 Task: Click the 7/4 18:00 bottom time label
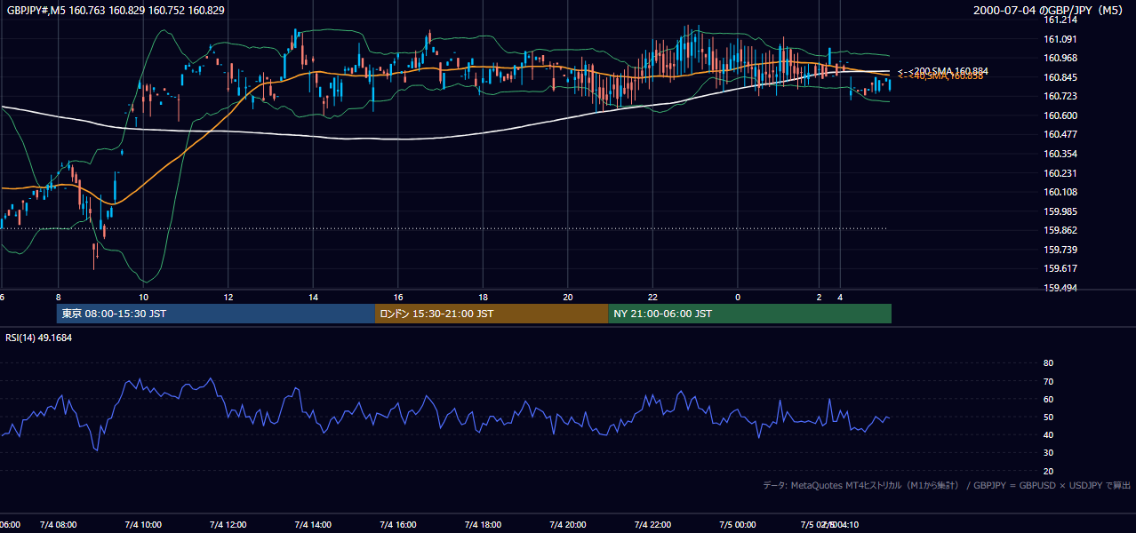[x=483, y=525]
